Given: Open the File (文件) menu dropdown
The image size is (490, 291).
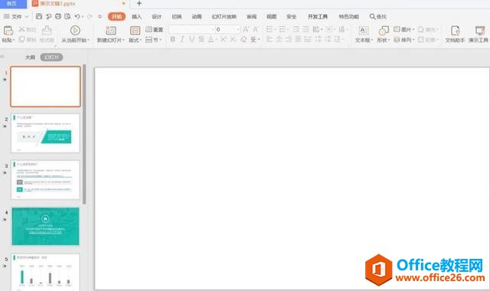Looking at the screenshot, I should point(16,16).
